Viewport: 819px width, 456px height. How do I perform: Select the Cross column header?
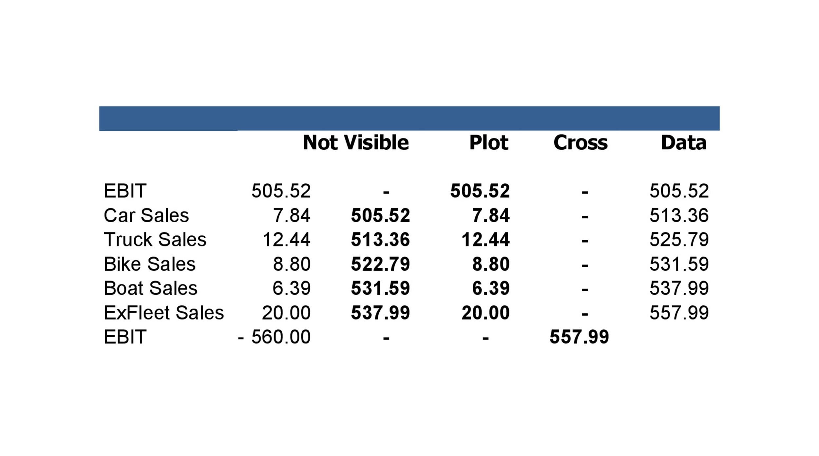pyautogui.click(x=581, y=143)
